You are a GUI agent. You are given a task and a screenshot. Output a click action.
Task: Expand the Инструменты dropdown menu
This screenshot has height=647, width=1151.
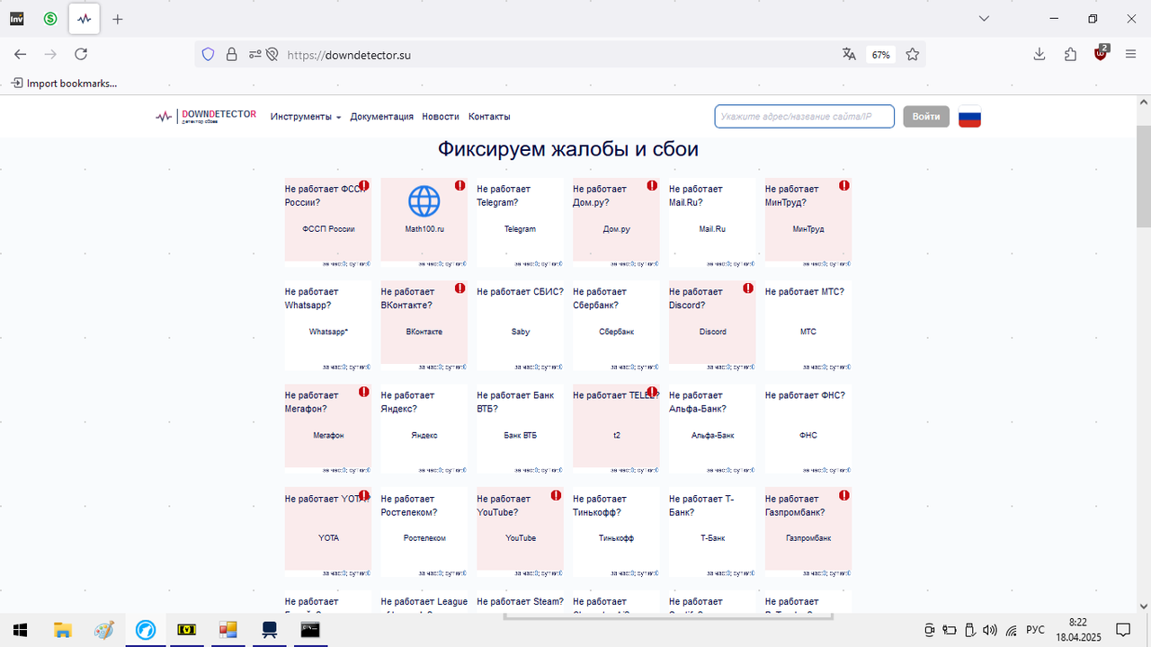[306, 117]
